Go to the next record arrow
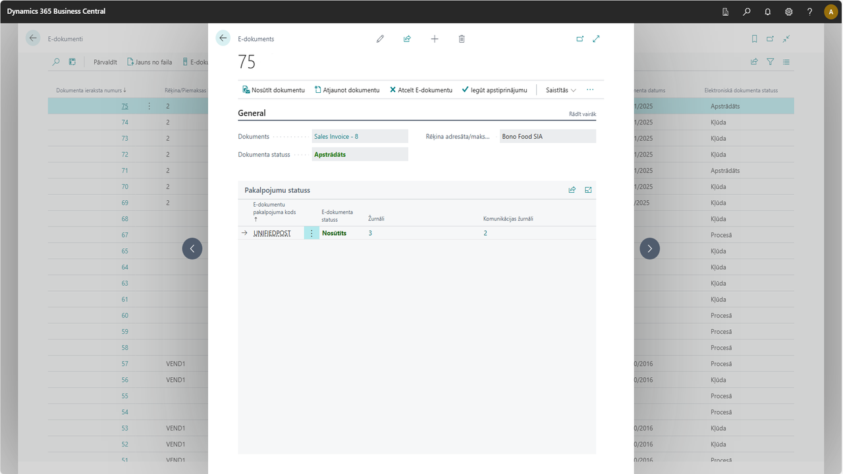This screenshot has width=843, height=474. [x=649, y=248]
